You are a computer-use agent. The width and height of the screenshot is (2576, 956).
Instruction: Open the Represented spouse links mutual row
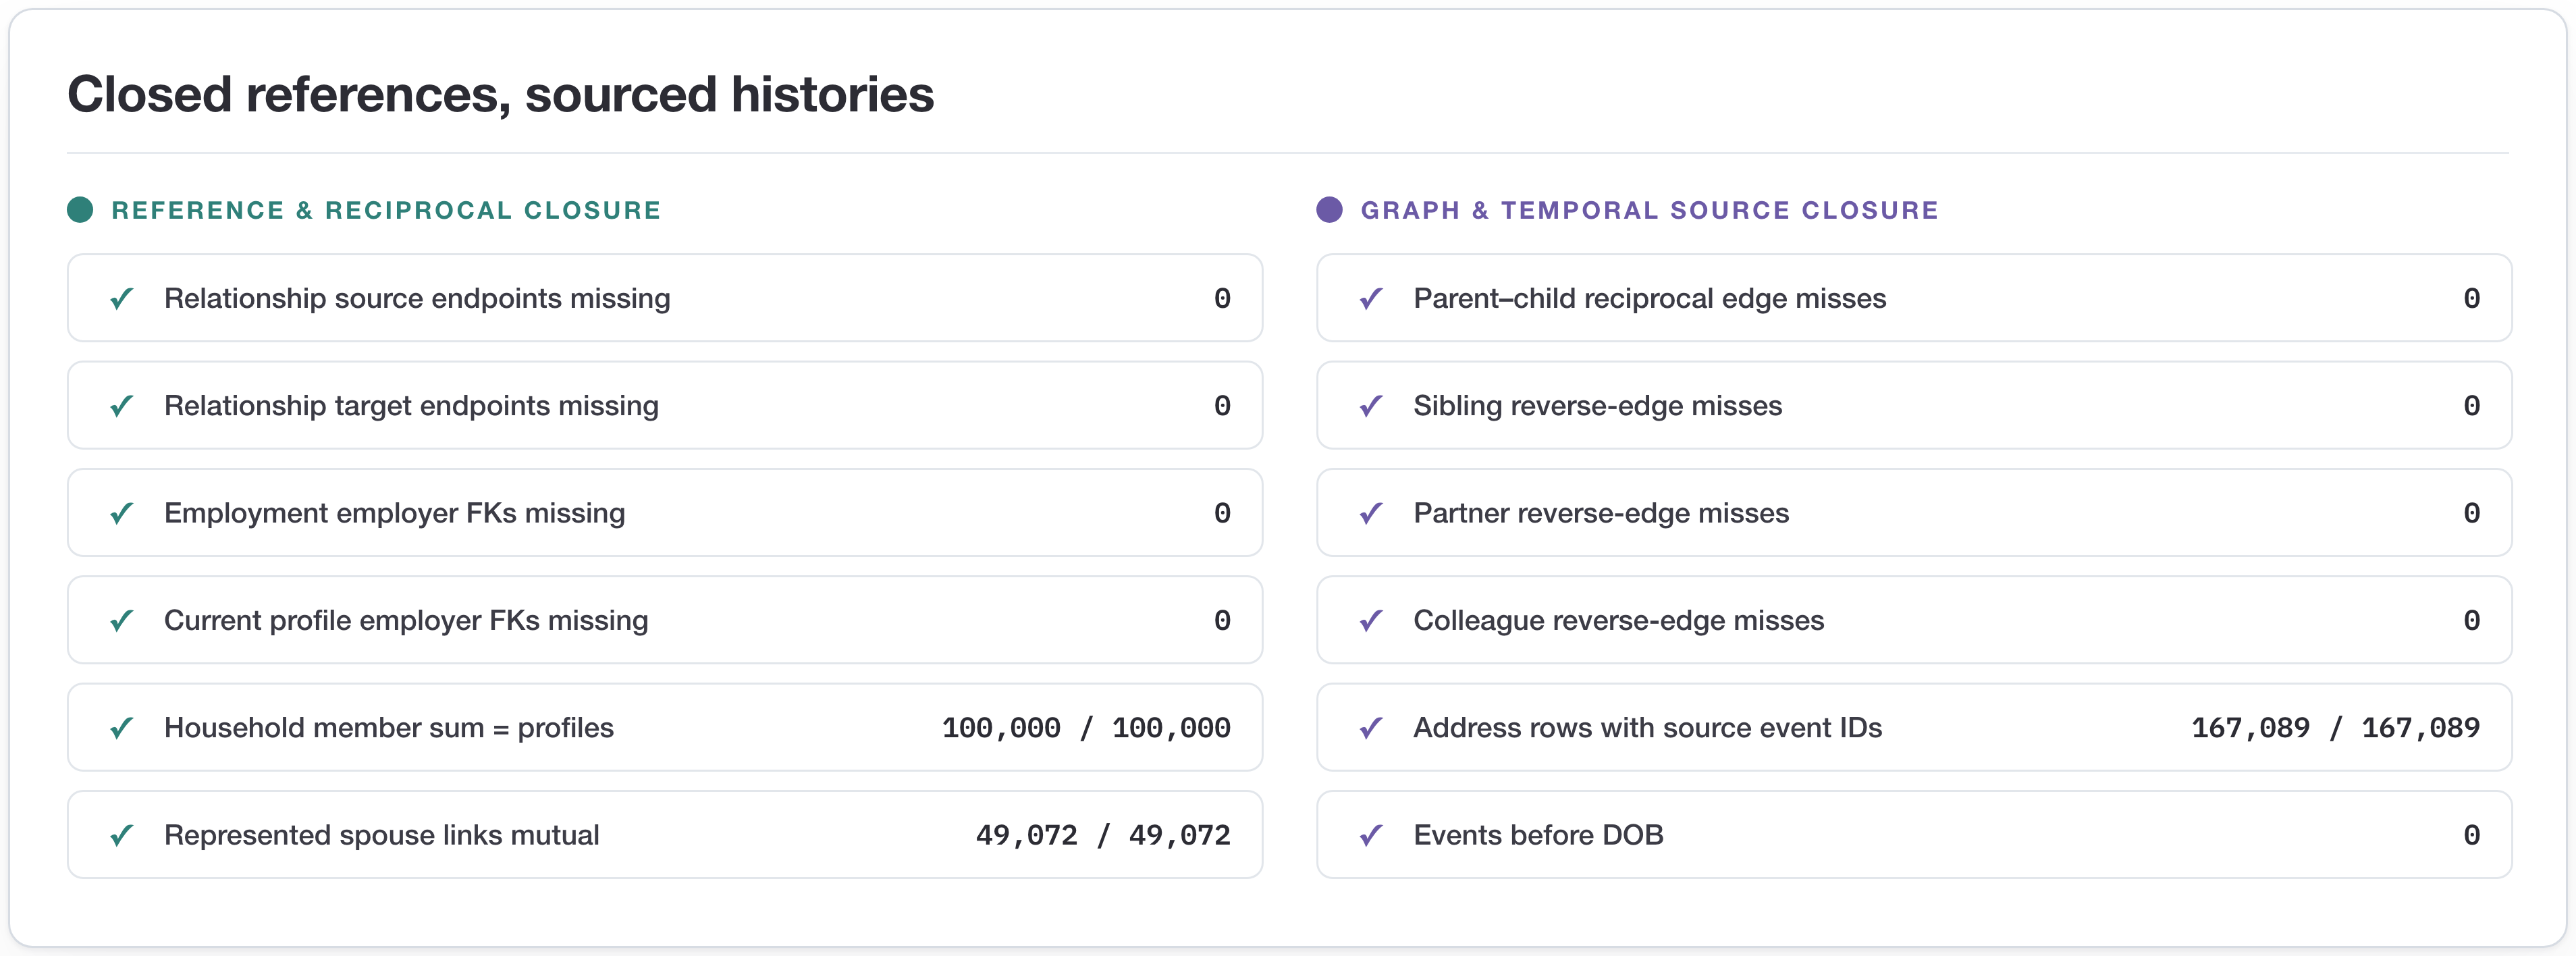point(665,835)
